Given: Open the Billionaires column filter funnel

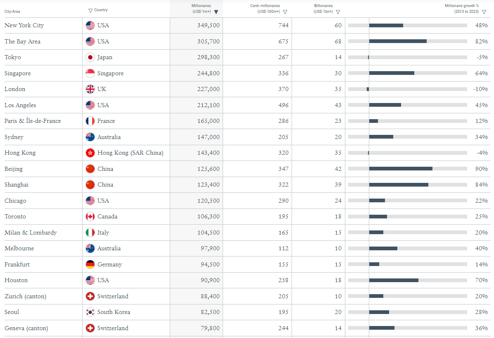Looking at the screenshot, I should click(x=338, y=12).
